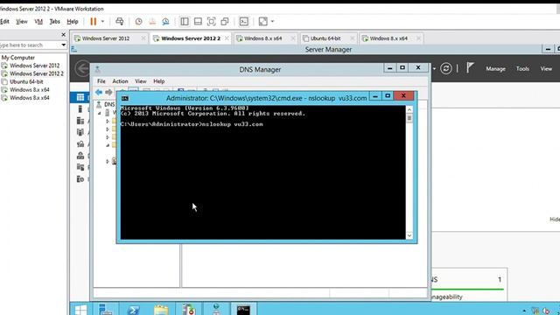Screen dimensions: 560x315
Task: Select All Servers icon in Server Manager sidebar
Action: coord(80,121)
